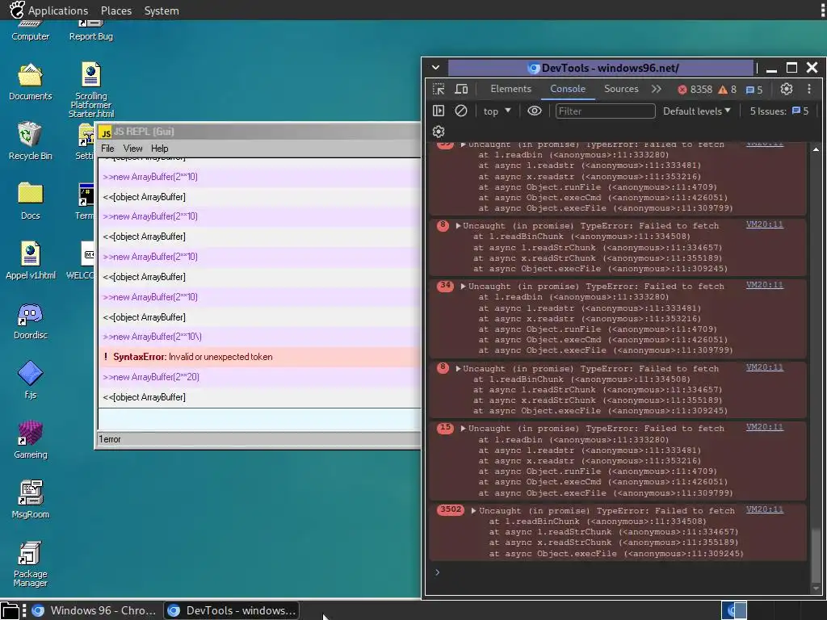Expand the error group with count 15
The image size is (827, 620).
point(463,429)
